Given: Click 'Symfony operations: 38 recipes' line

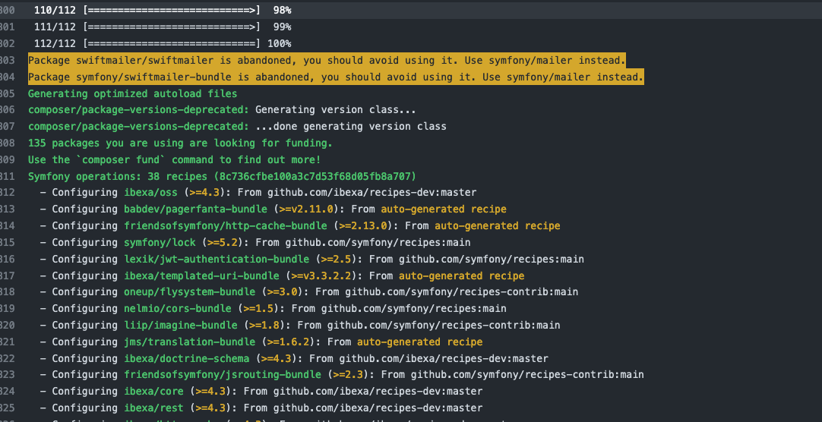Looking at the screenshot, I should (222, 176).
